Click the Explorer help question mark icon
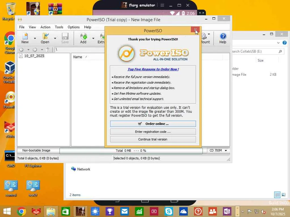The width and height of the screenshot is (290, 217). click(x=285, y=43)
